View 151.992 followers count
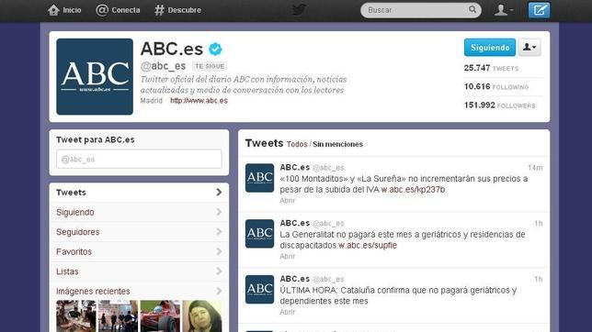This screenshot has width=592, height=332. [499, 105]
